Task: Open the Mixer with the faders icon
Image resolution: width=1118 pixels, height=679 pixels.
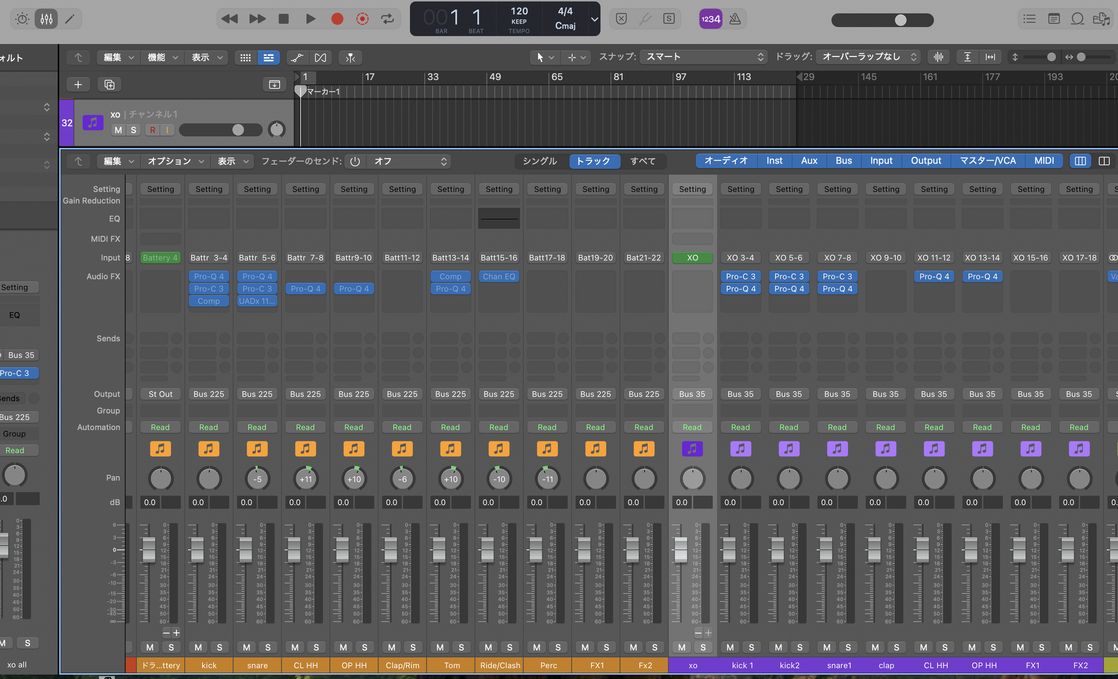Action: (x=46, y=19)
